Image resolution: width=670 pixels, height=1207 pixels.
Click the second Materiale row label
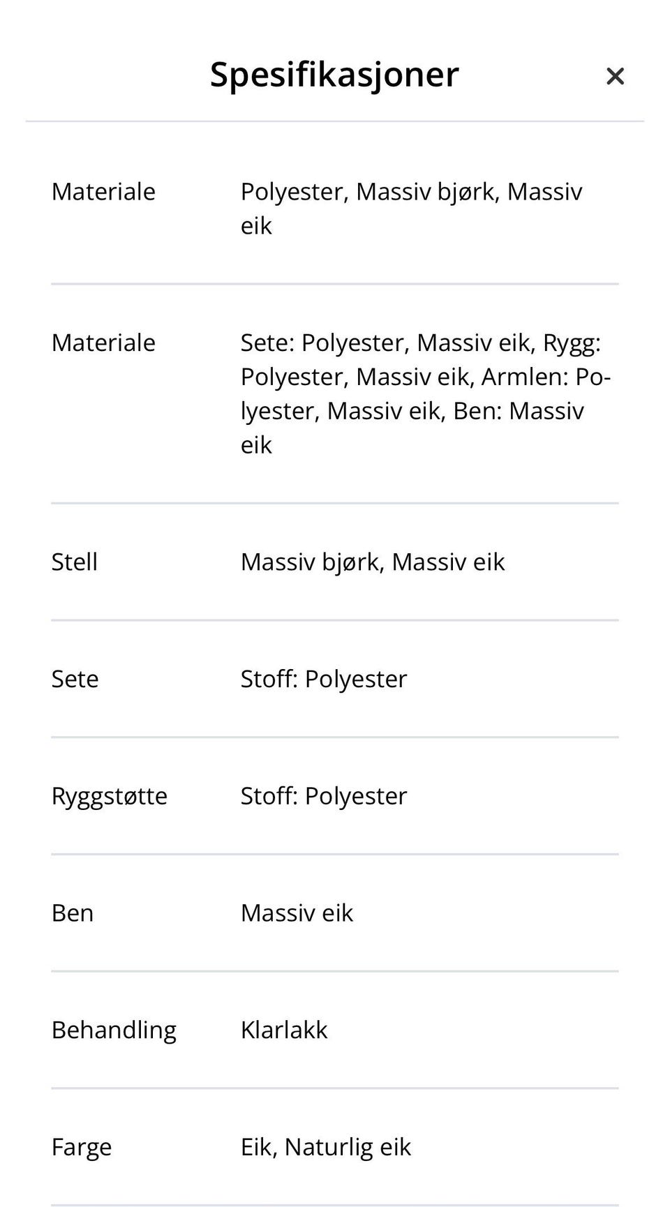[103, 343]
